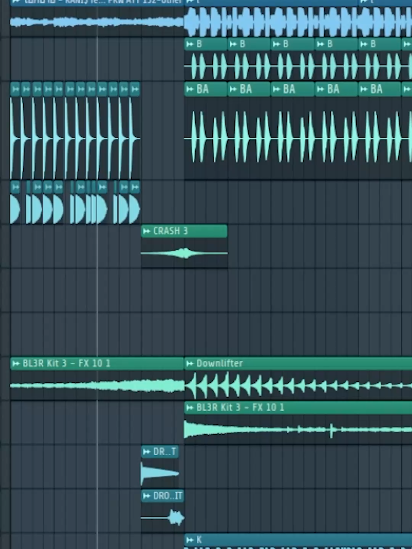Select the Downlifter clip title
412x549 pixels.
[x=219, y=363]
